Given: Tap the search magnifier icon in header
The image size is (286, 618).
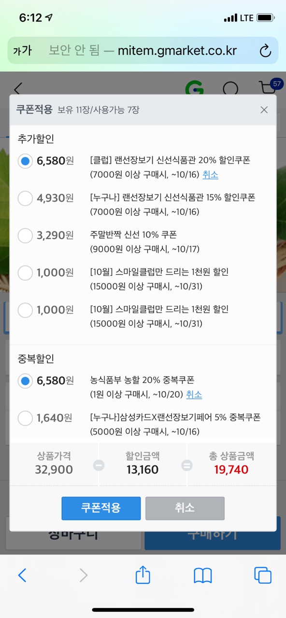Looking at the screenshot, I should point(230,89).
